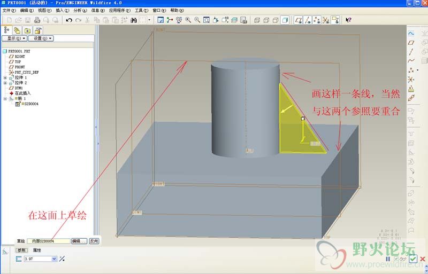Click the context help pointer icon
Image resolution: width=428 pixels, height=274 pixels.
pos(348,20)
